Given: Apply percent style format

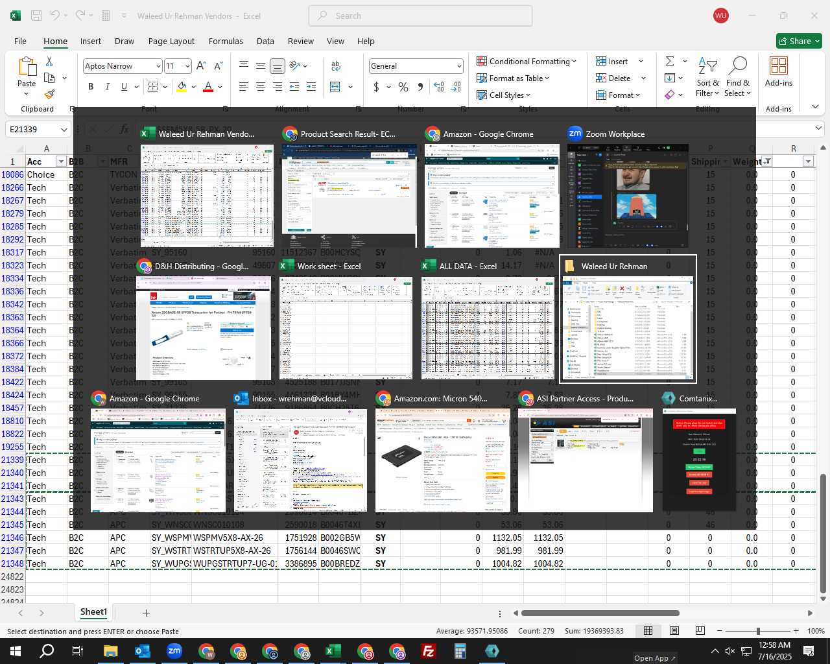Looking at the screenshot, I should click(403, 87).
